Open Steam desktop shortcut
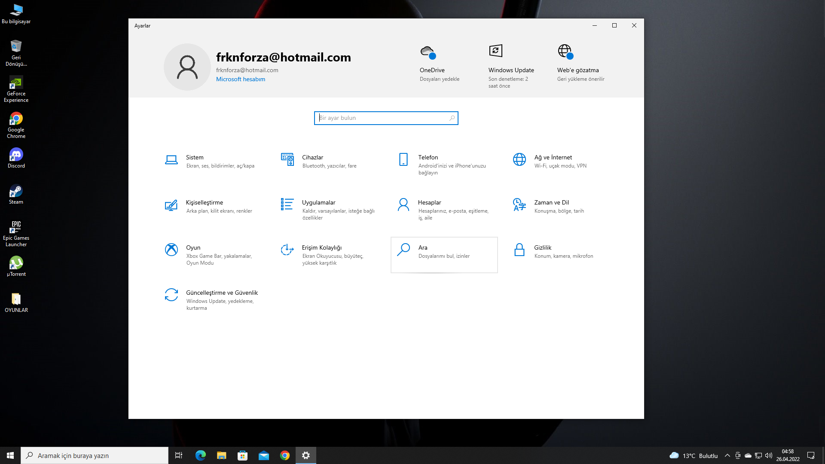This screenshot has width=825, height=464. (16, 194)
